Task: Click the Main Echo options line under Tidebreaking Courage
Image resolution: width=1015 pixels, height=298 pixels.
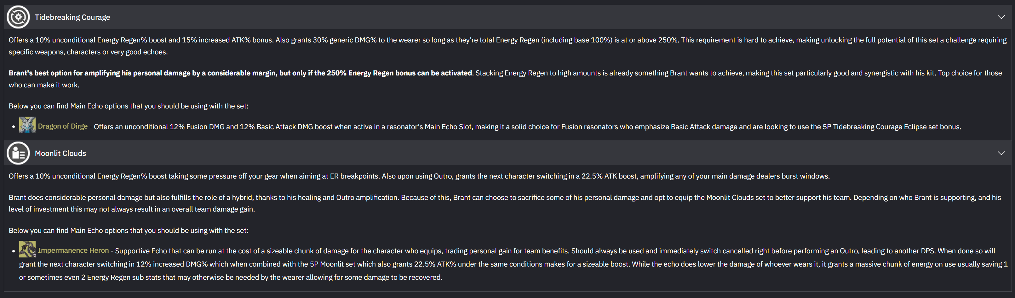Action: click(129, 106)
